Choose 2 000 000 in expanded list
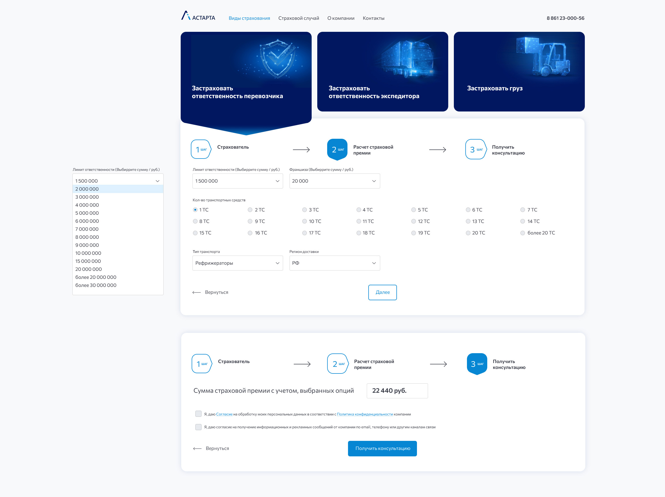Screen dimensions: 665x497 [118, 189]
